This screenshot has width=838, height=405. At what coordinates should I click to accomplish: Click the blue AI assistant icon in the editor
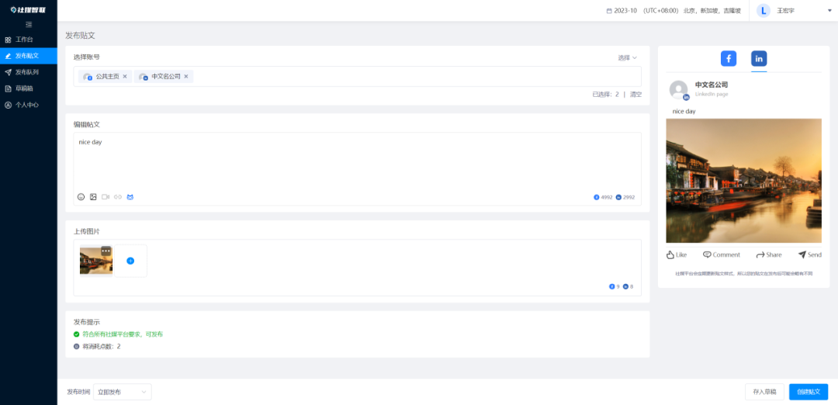(130, 197)
